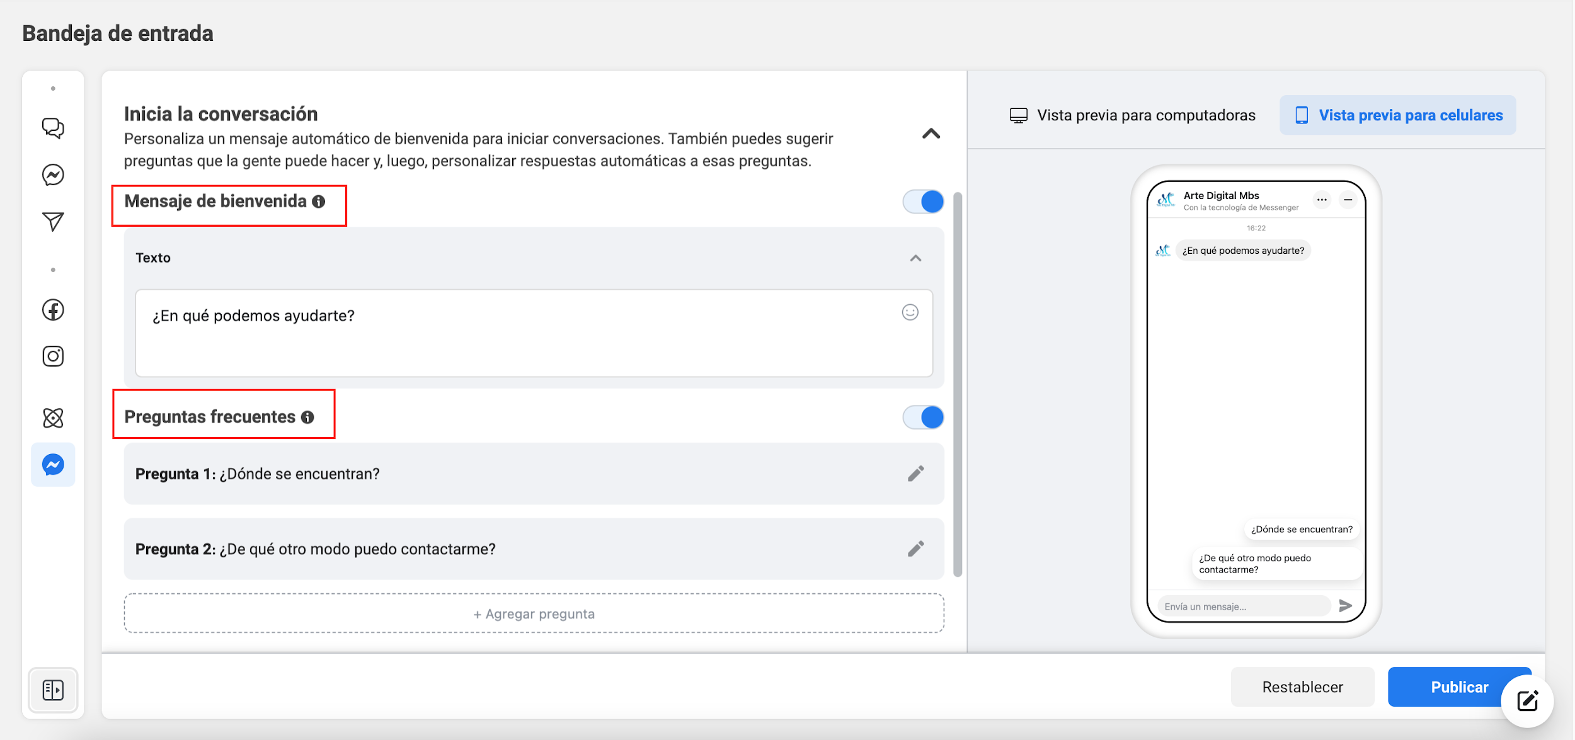Select Vista previa para celulares tab

tap(1397, 115)
